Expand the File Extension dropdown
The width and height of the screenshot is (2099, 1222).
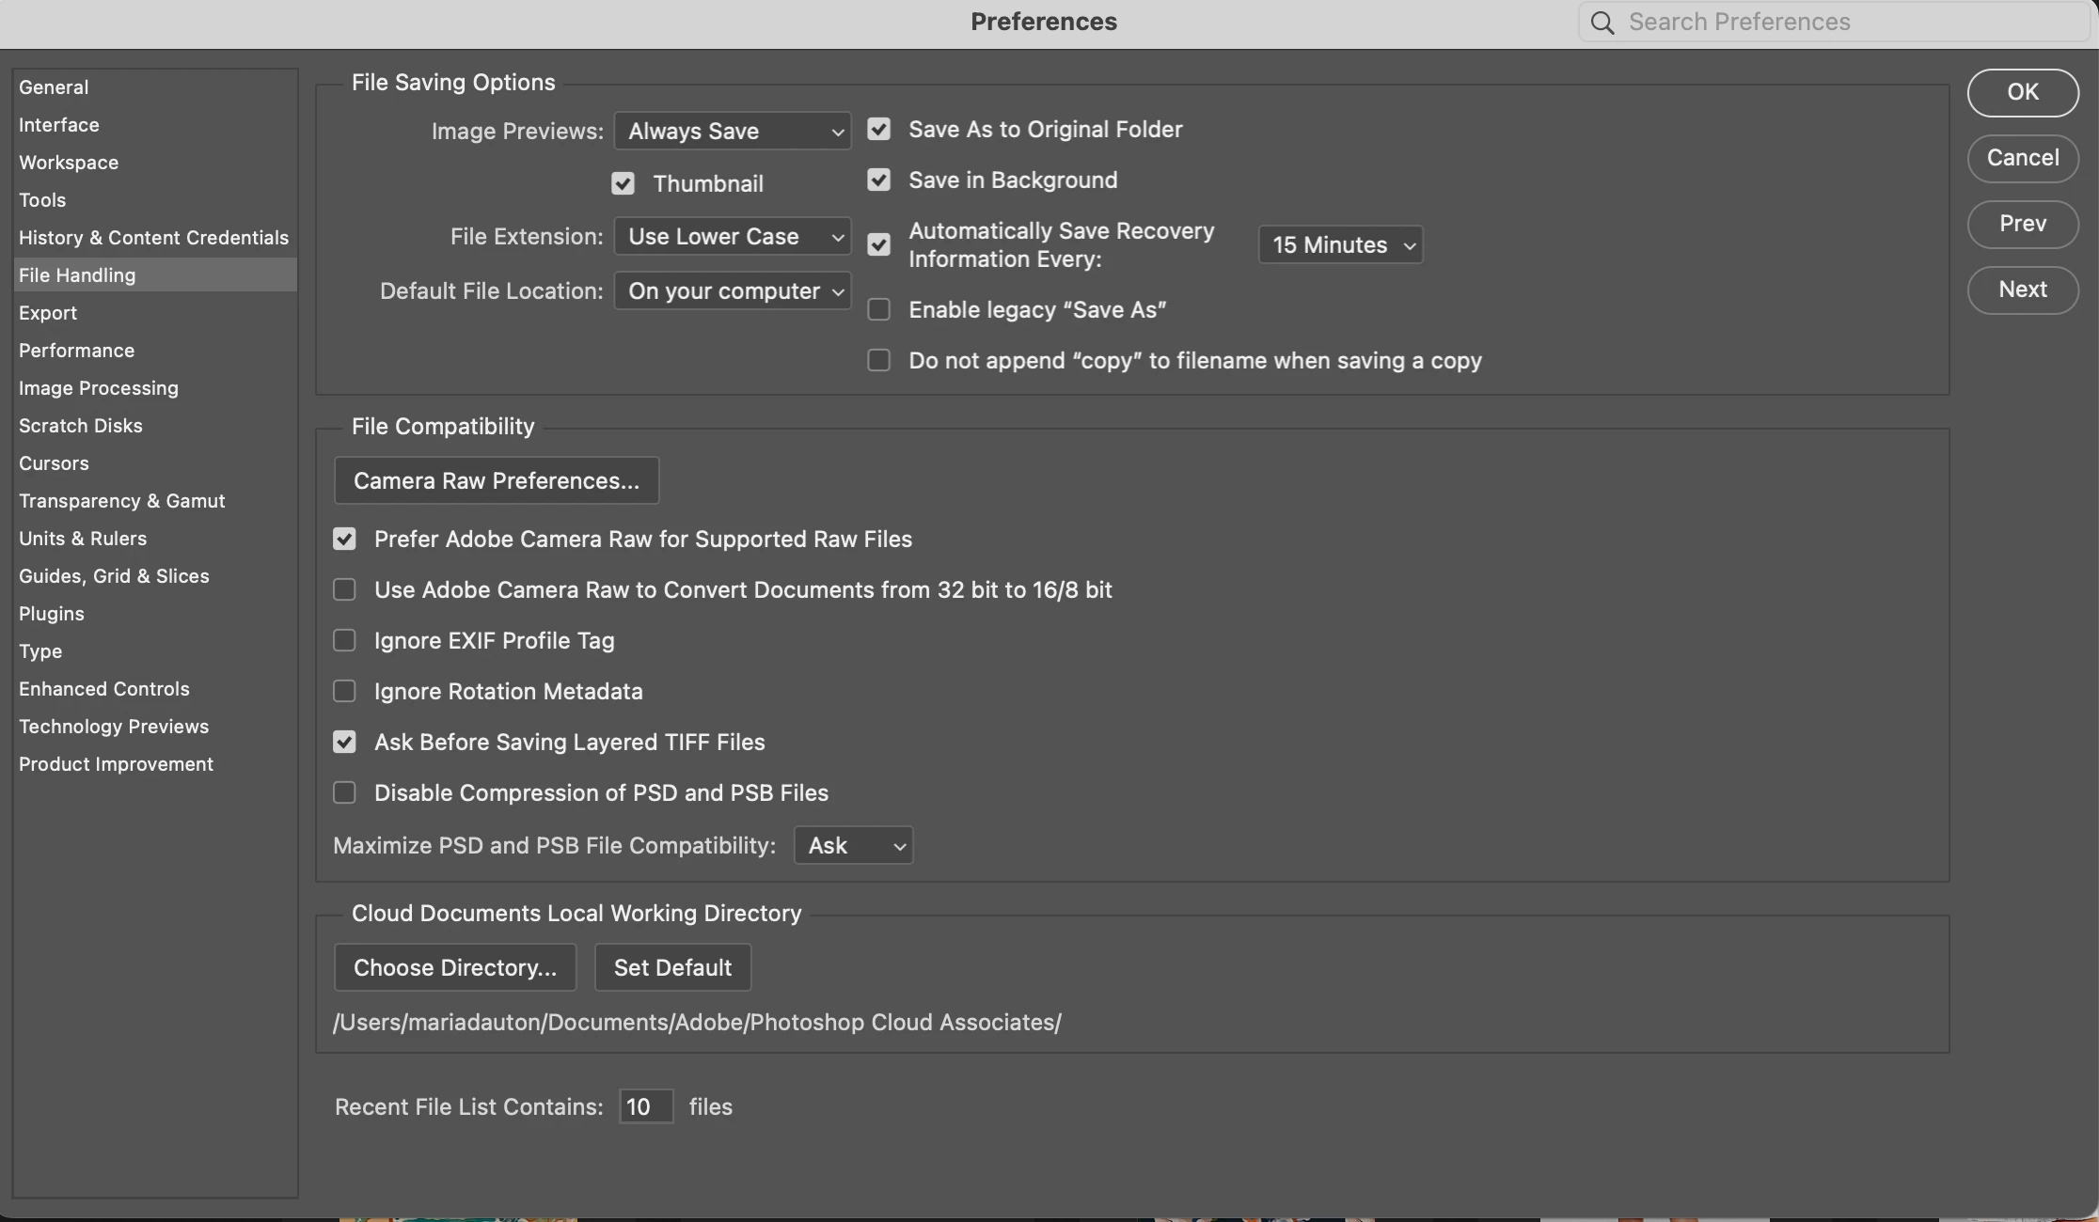[732, 237]
